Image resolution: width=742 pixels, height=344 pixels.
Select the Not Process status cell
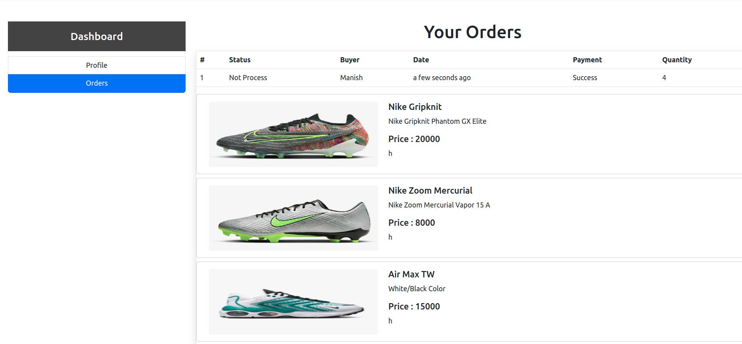point(248,77)
